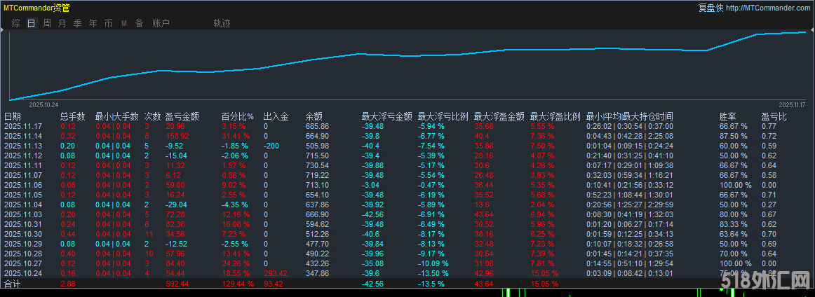This screenshot has width=815, height=297.
Task: Click the 复盘侠 label
Action: (710, 8)
